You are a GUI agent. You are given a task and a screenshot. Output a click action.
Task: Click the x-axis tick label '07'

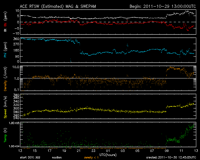152,151
